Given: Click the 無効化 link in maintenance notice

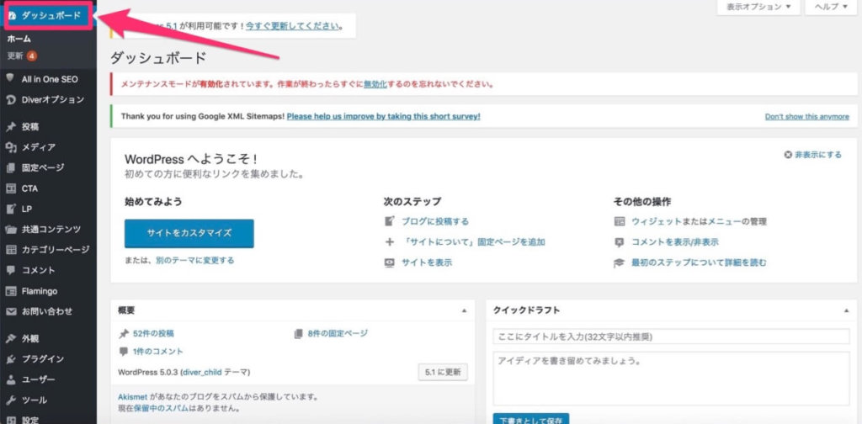Looking at the screenshot, I should pos(375,85).
